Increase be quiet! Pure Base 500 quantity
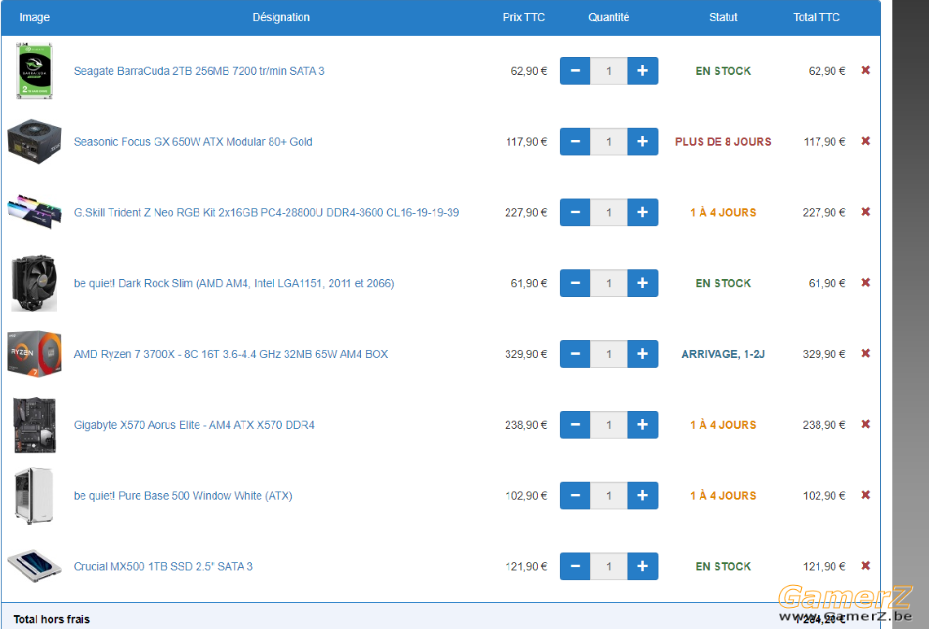 point(643,496)
